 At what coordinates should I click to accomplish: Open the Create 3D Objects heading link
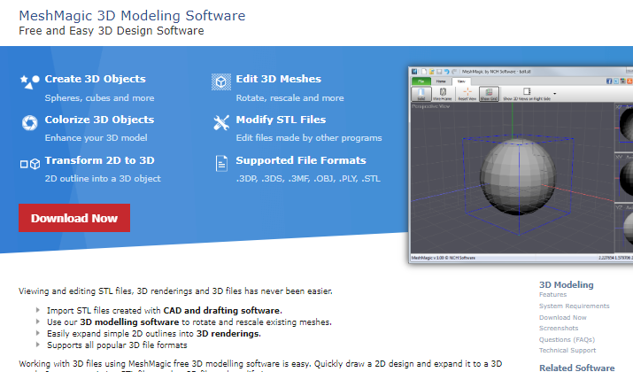click(96, 79)
